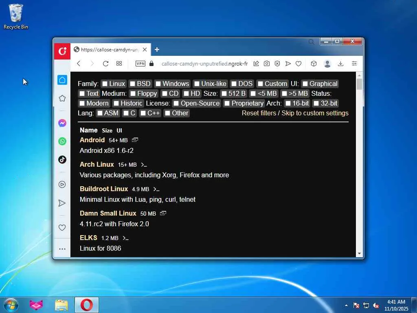Open sidebar three-dot more options
The image size is (417, 313).
(x=62, y=249)
